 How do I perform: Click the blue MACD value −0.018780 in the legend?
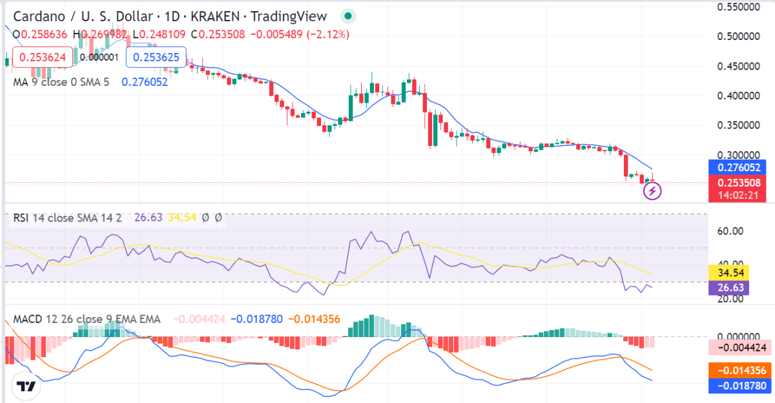click(x=256, y=319)
